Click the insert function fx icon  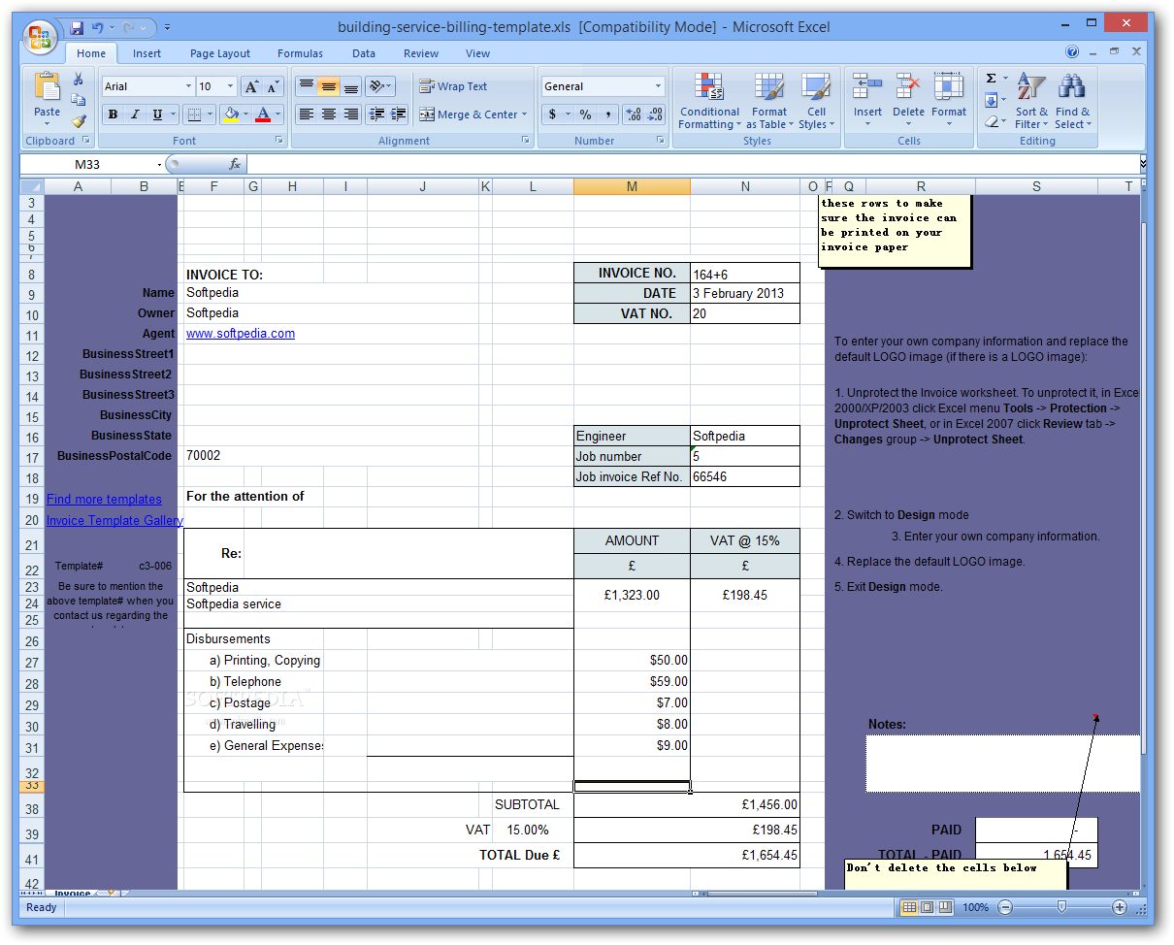tap(234, 165)
